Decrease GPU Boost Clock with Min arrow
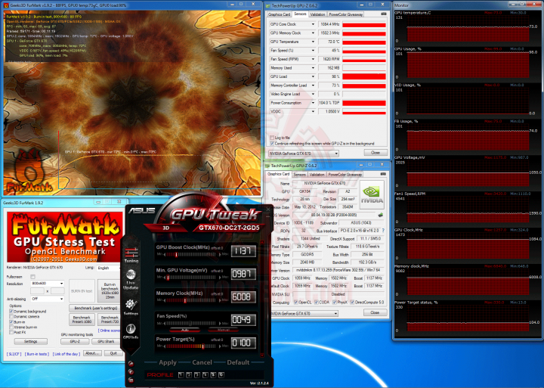Image resolution: width=544 pixels, height=388 pixels. [x=163, y=255]
